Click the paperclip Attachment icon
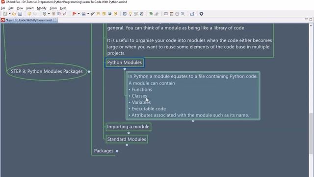Screen dimensions: 314x177 click(x=93, y=14)
